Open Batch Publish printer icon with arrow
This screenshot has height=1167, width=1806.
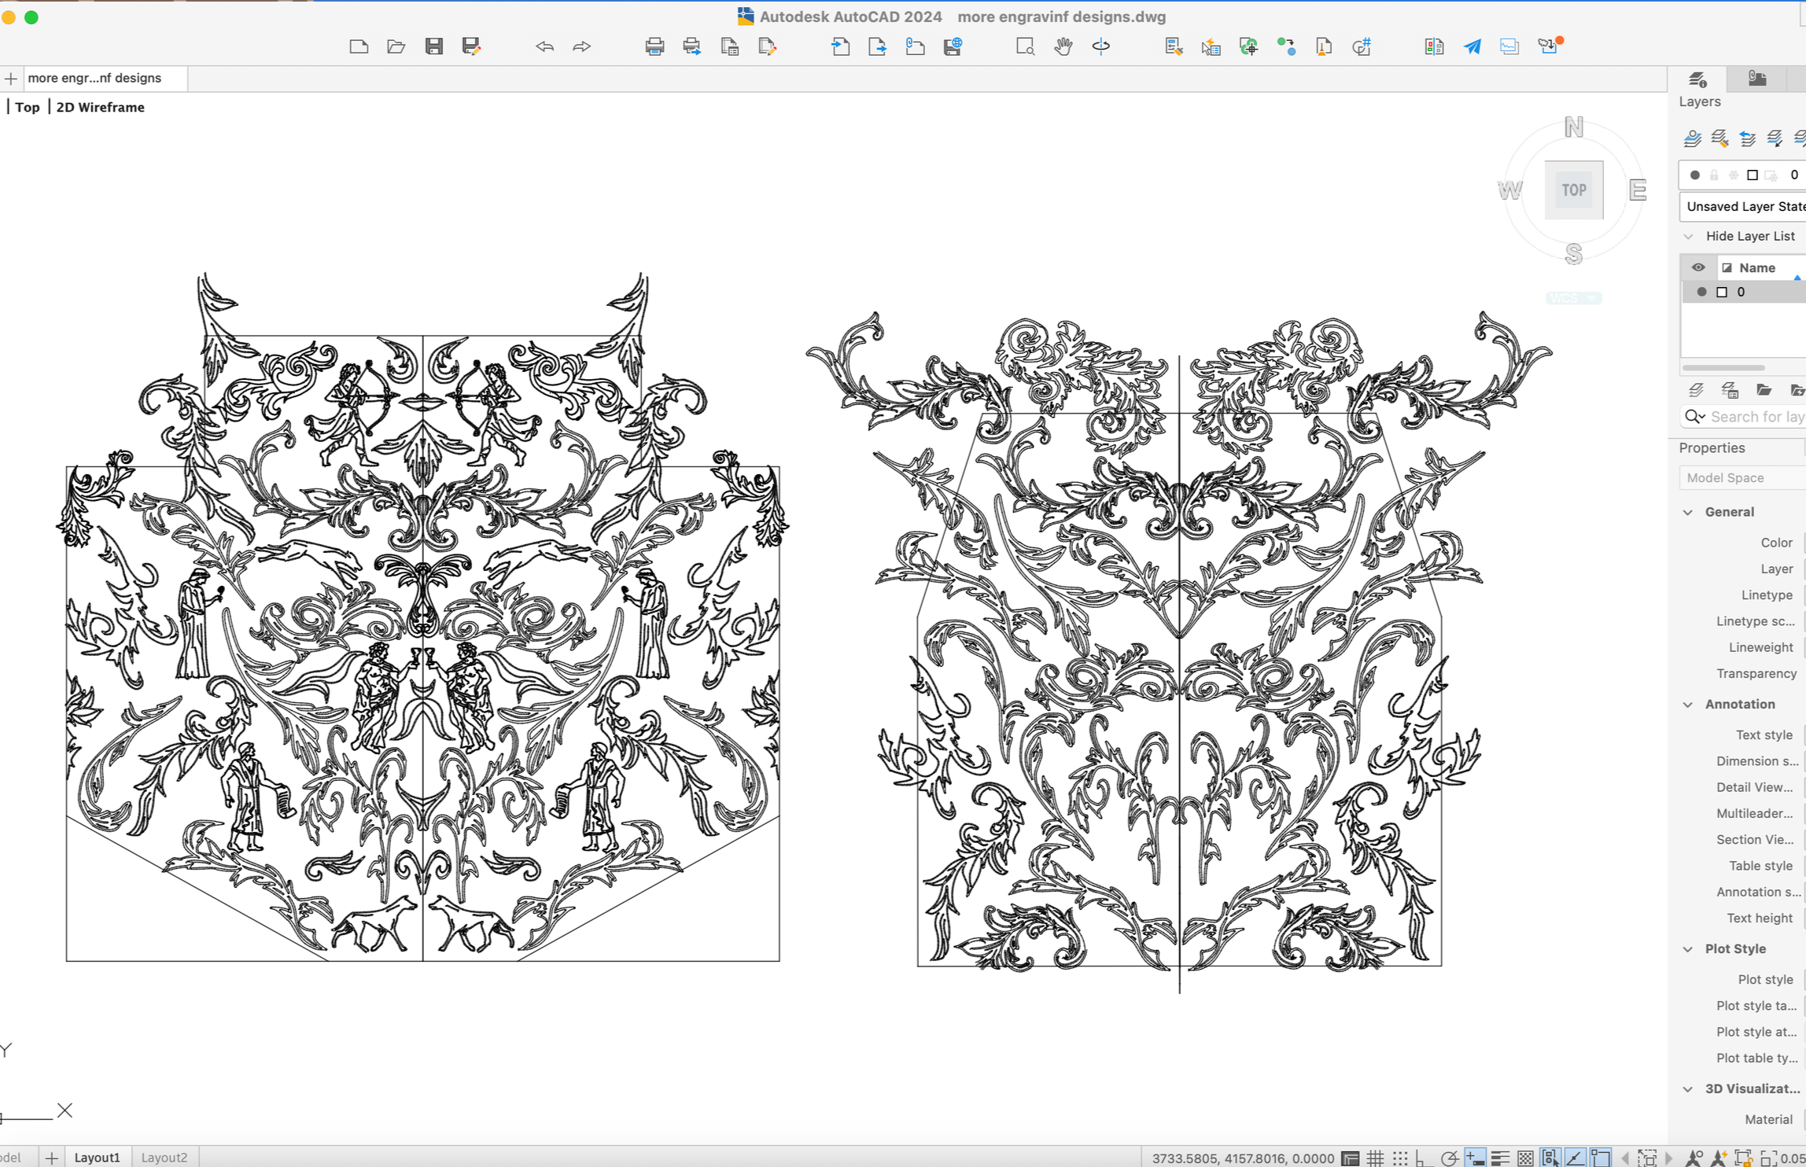[692, 46]
